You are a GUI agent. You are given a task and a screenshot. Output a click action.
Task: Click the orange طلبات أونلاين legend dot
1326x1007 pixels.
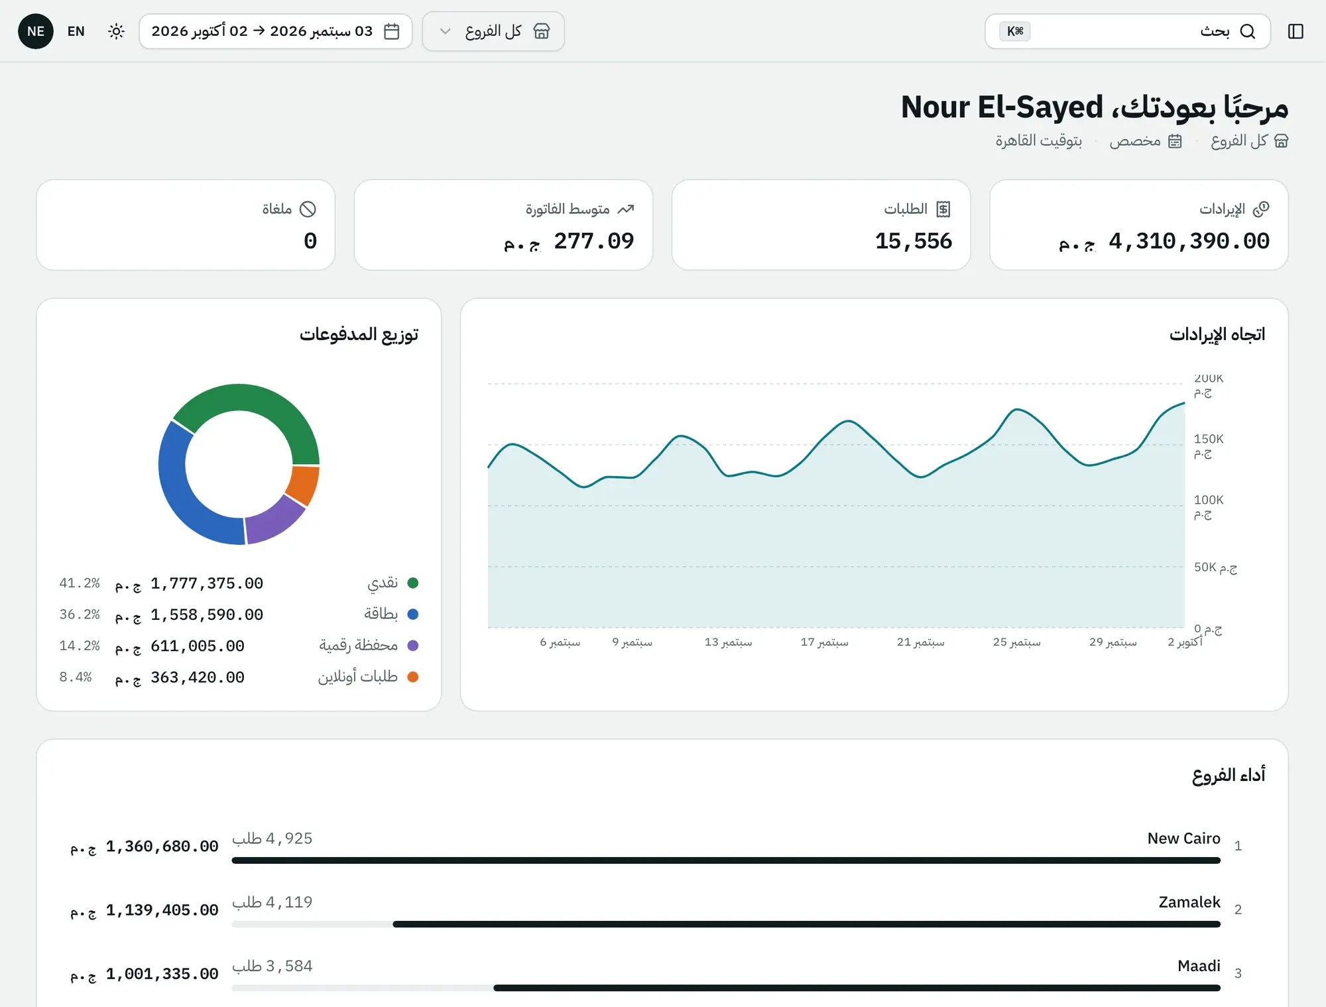(412, 677)
